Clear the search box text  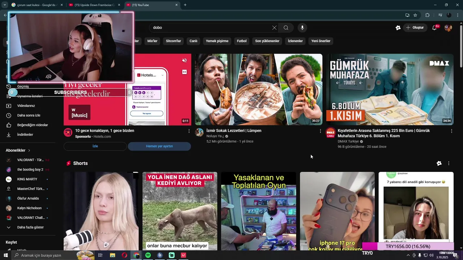pyautogui.click(x=274, y=27)
